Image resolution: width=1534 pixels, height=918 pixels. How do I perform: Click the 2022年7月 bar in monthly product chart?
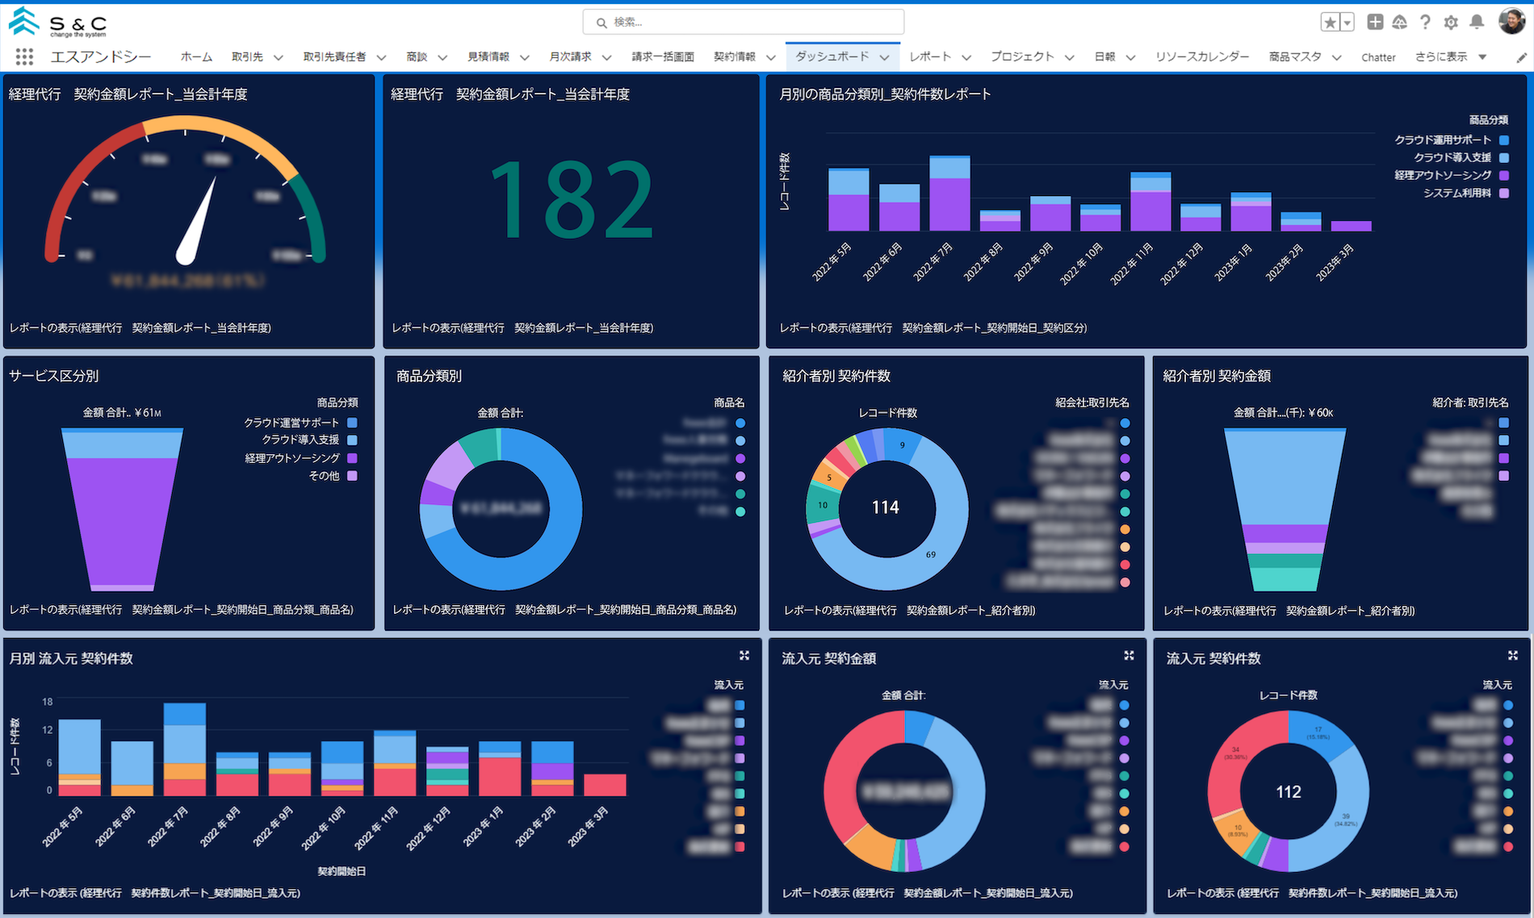click(x=949, y=194)
